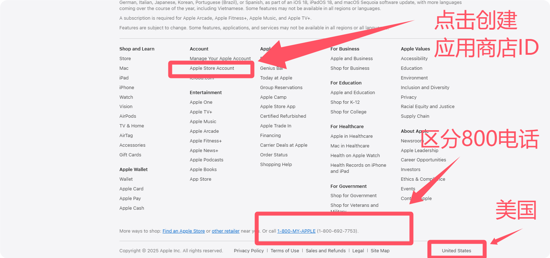Click Find an Apple Store link
Image resolution: width=550 pixels, height=258 pixels.
click(x=183, y=231)
